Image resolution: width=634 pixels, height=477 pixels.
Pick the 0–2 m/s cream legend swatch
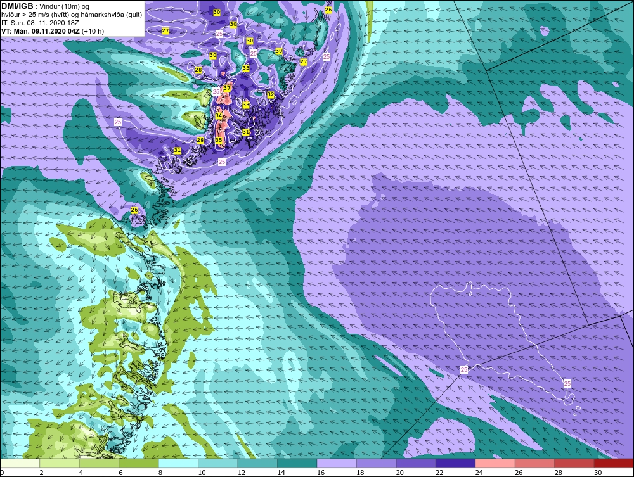tap(20, 463)
